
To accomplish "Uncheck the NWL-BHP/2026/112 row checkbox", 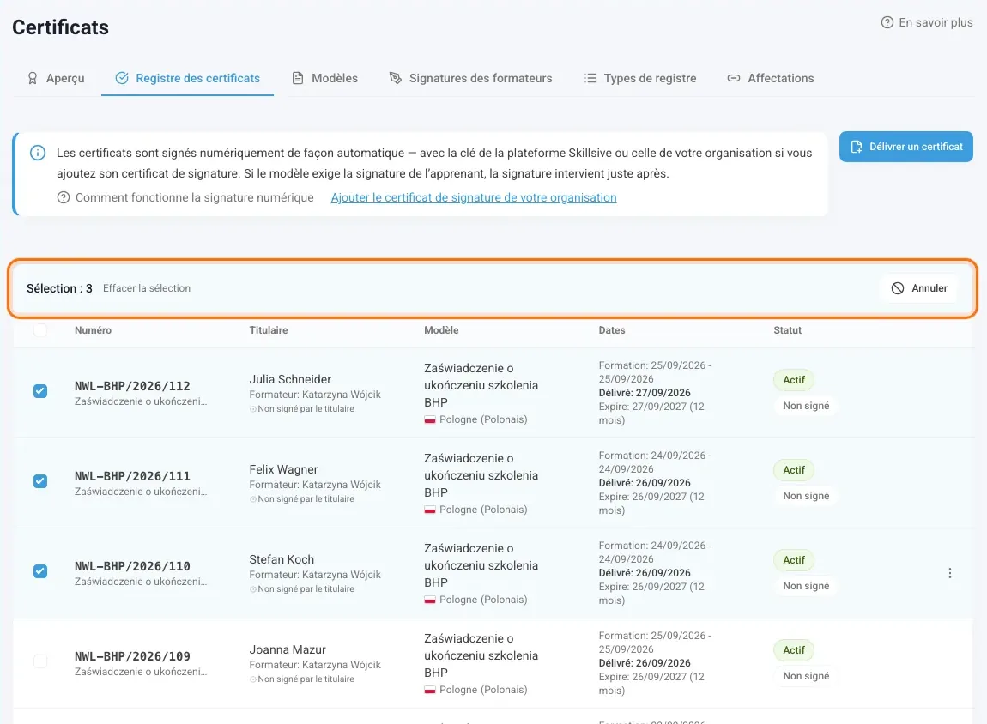I will [40, 391].
